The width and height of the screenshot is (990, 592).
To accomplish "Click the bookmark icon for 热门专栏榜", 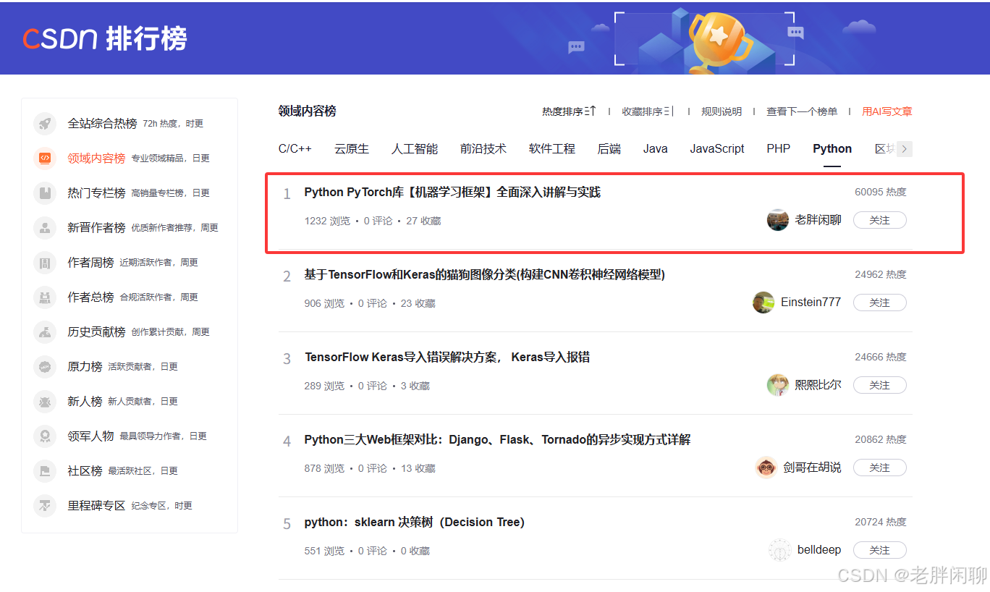I will coord(45,193).
